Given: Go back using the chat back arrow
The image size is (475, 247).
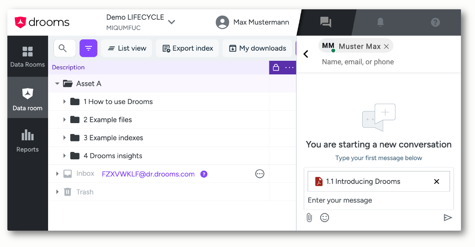Looking at the screenshot, I should click(306, 54).
